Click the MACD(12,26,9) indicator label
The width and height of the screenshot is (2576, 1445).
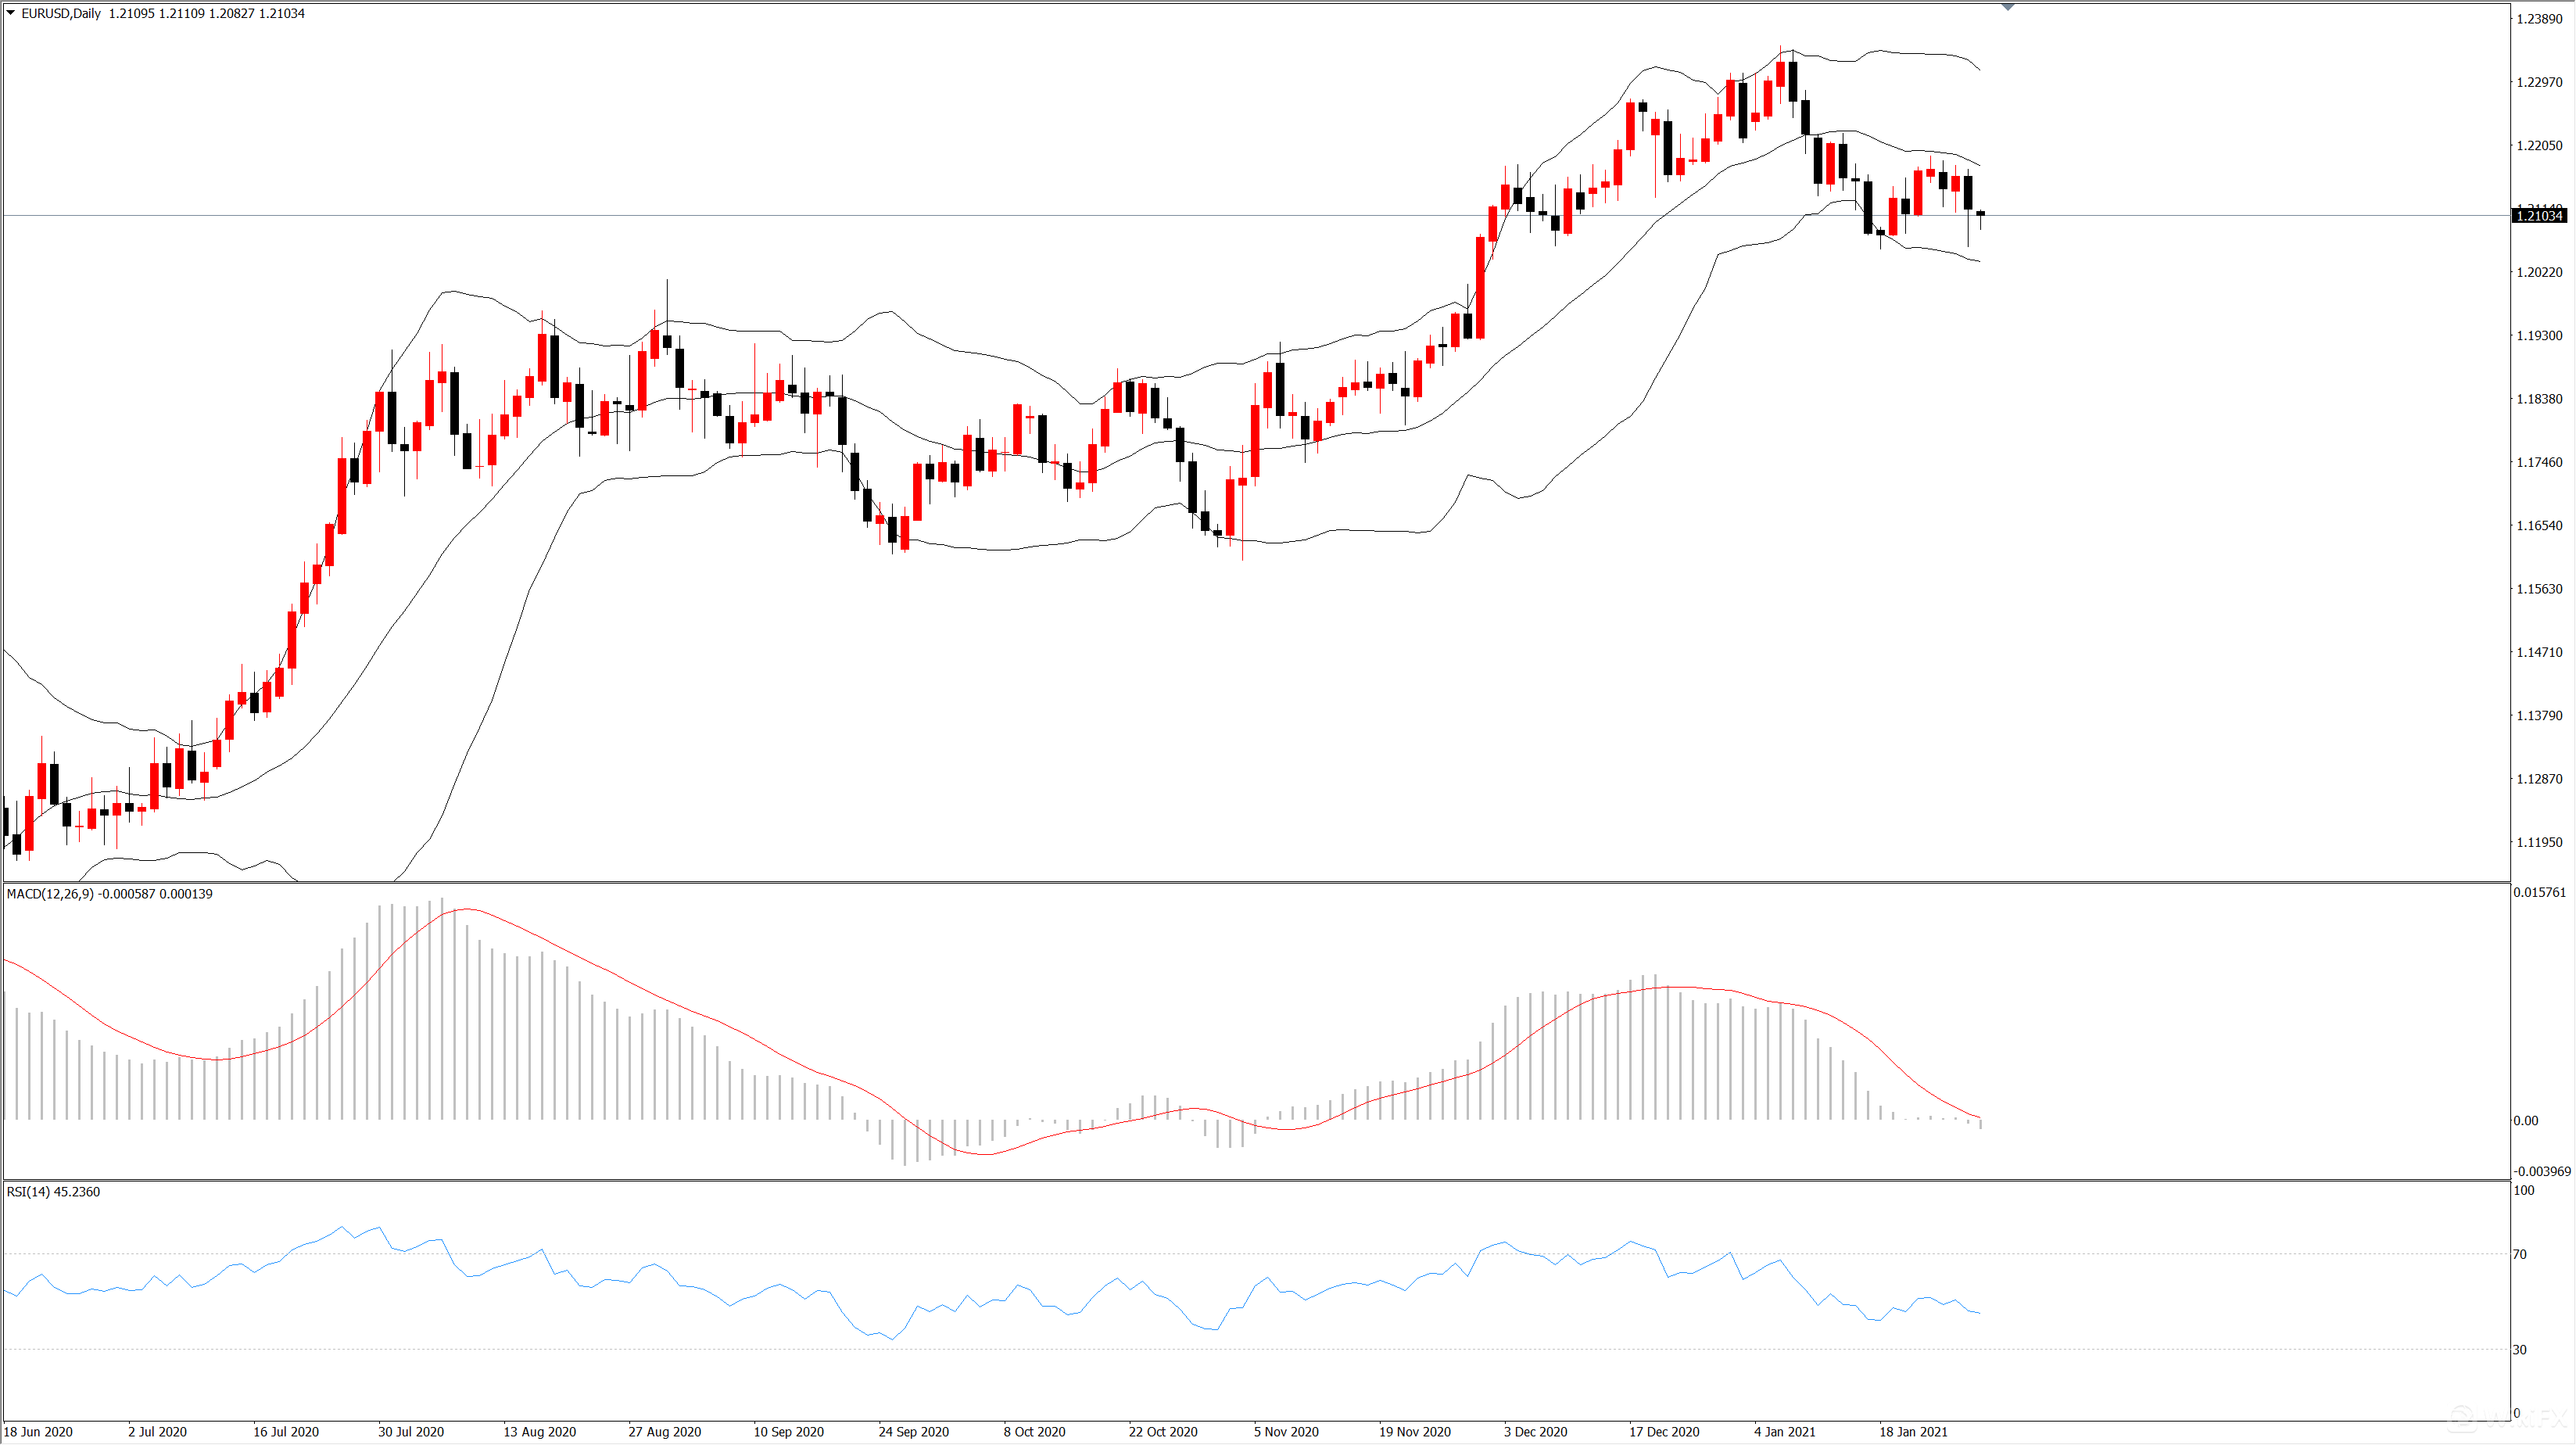coord(50,894)
